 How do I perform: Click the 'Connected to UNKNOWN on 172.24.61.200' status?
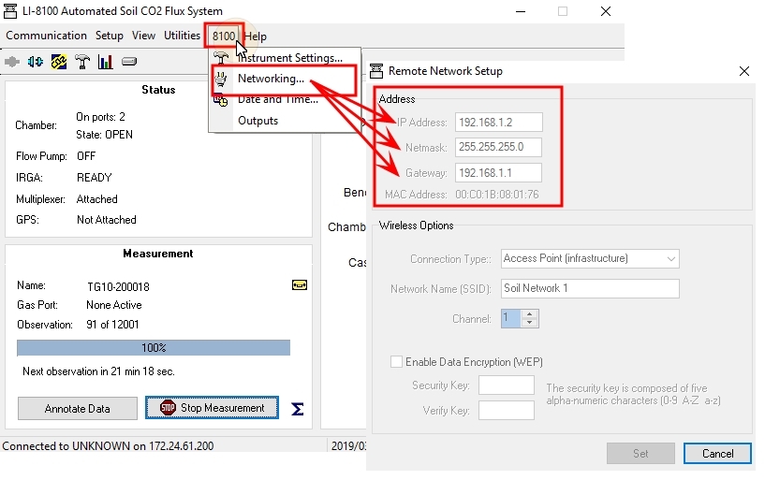click(108, 446)
